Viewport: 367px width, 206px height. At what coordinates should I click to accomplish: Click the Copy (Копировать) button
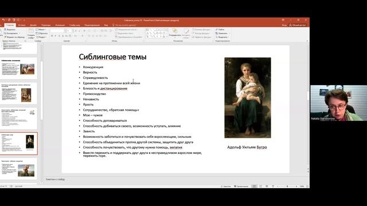pos(11,33)
